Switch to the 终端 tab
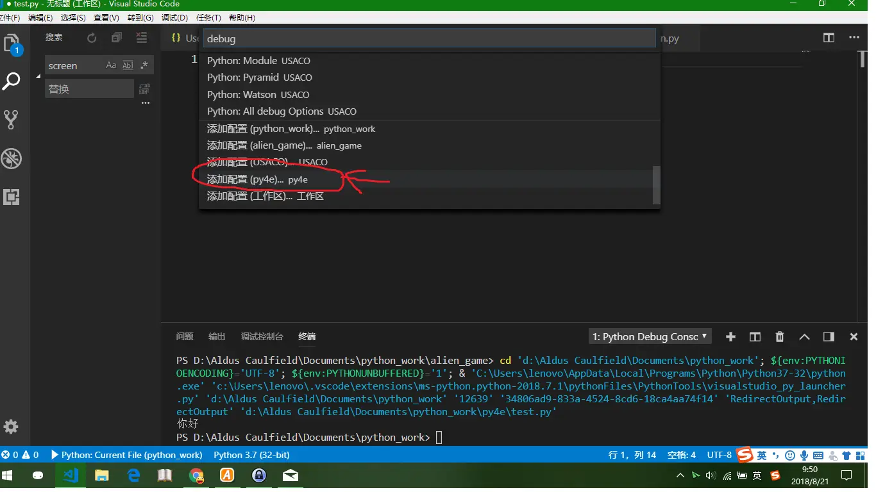Image resolution: width=876 pixels, height=492 pixels. coord(307,336)
